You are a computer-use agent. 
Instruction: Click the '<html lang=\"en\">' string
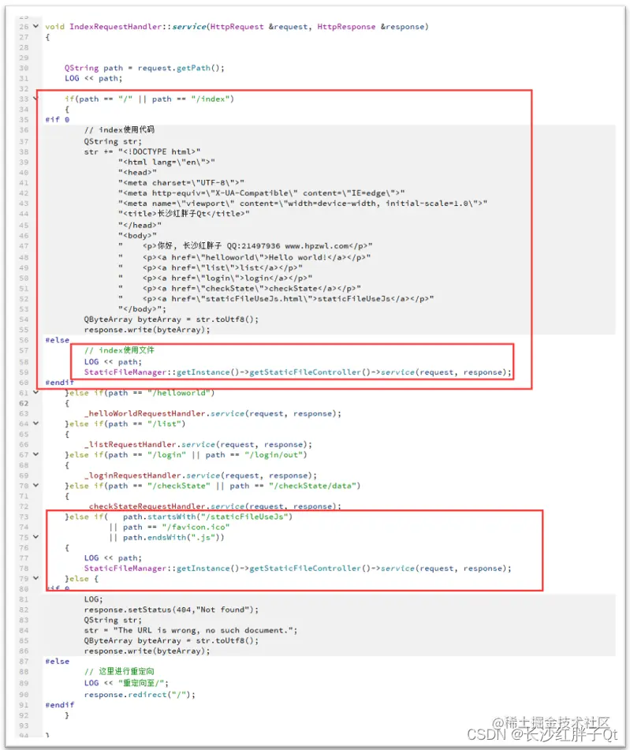(x=166, y=162)
